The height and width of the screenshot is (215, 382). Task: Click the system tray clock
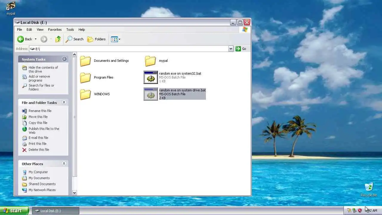point(372,211)
